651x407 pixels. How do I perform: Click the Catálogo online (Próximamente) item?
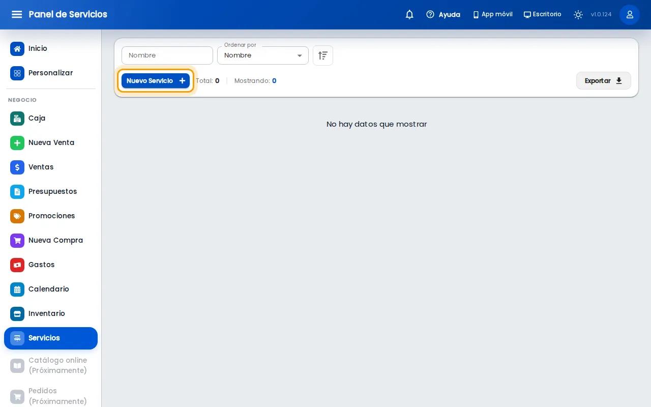coord(51,365)
